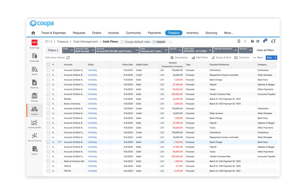Refresh the filtered items list
Viewport: 306px width, 194px height.
click(68, 58)
